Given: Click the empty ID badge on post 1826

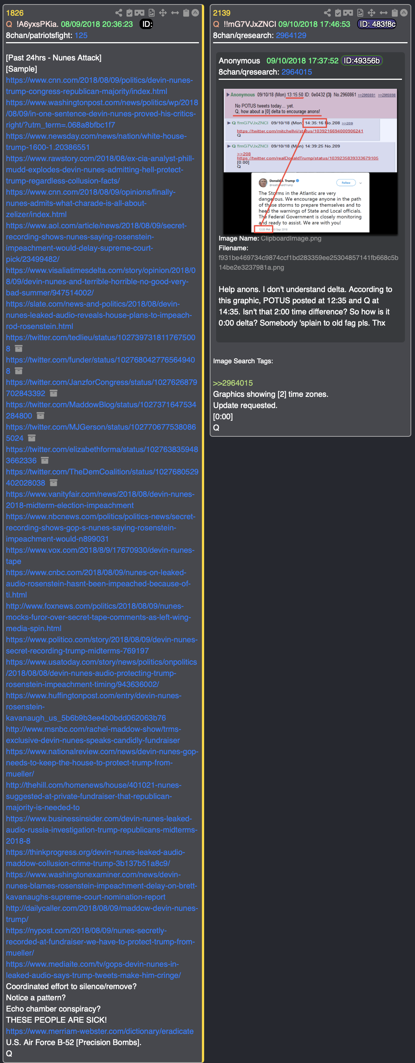Looking at the screenshot, I should (146, 24).
